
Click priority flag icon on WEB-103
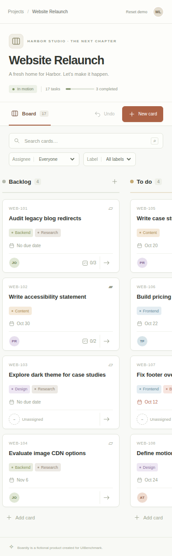(x=111, y=365)
